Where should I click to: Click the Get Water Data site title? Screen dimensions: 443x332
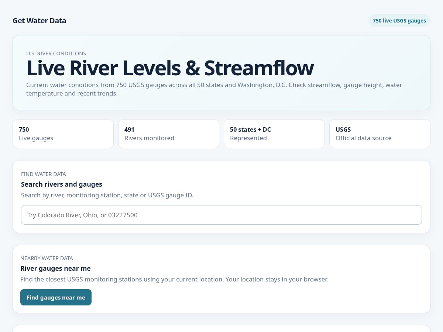(40, 21)
